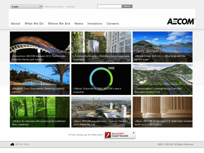Open the English language dropdown
Screen dimensions: 204x153
(26, 6)
